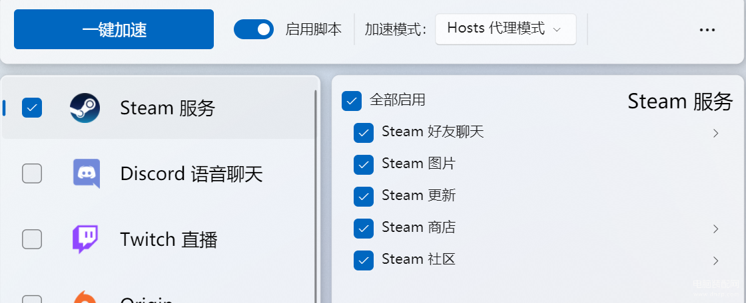This screenshot has height=303, width=746.
Task: Expand the Steam 好友聊天 chevron
Action: coord(715,133)
